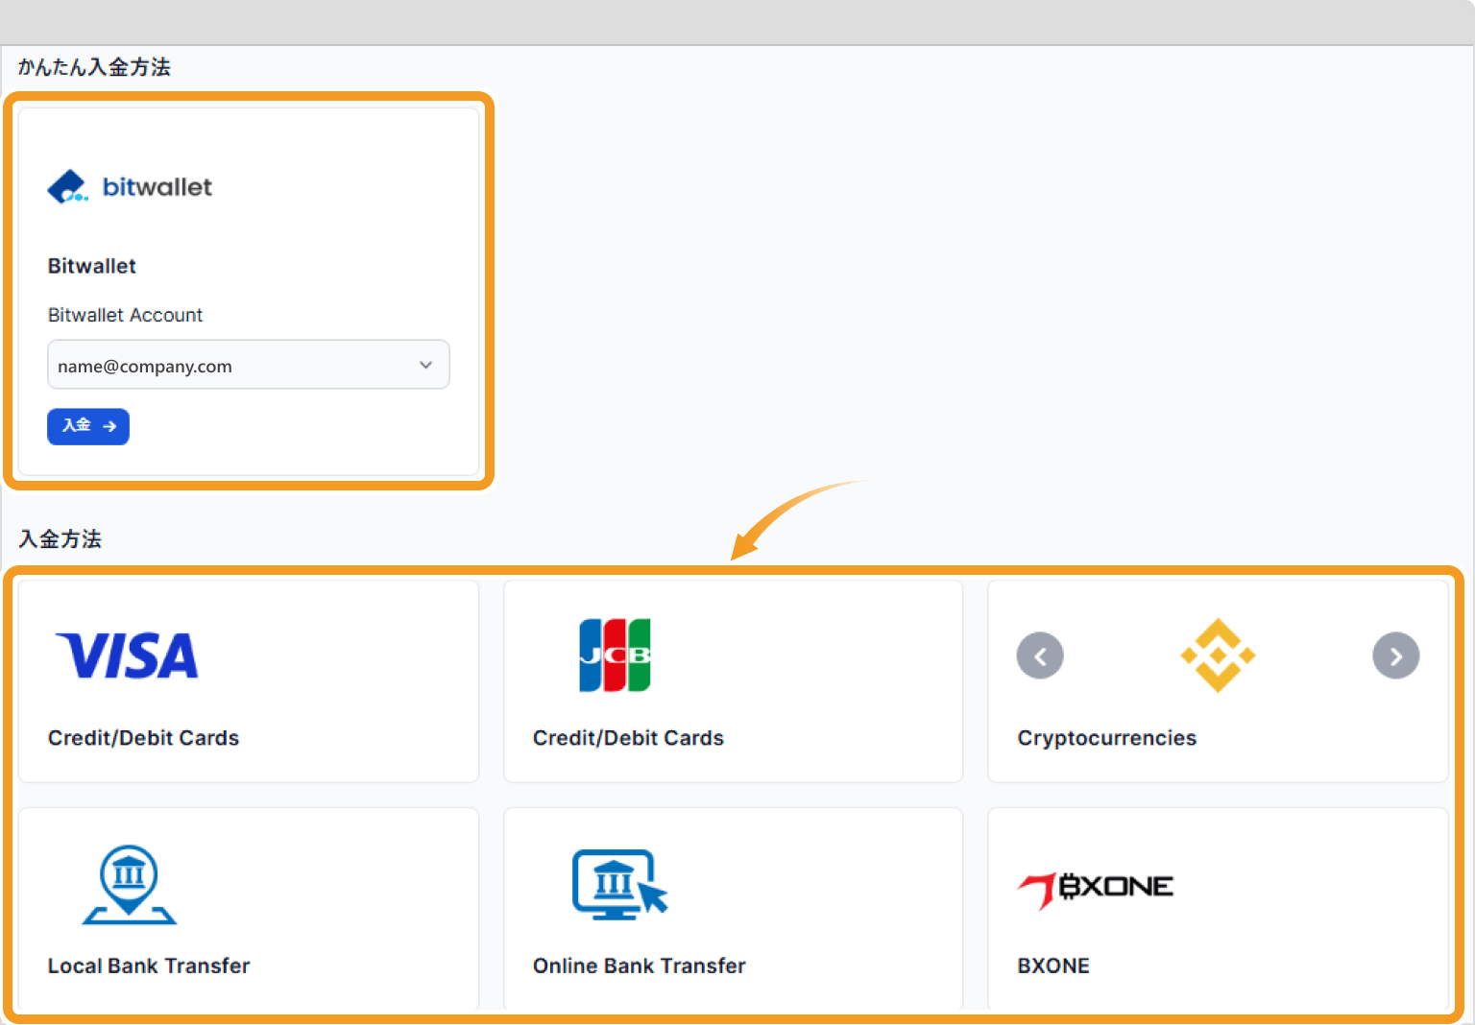
Task: Select the Credit/Debit Cards label under JCB
Action: click(628, 738)
